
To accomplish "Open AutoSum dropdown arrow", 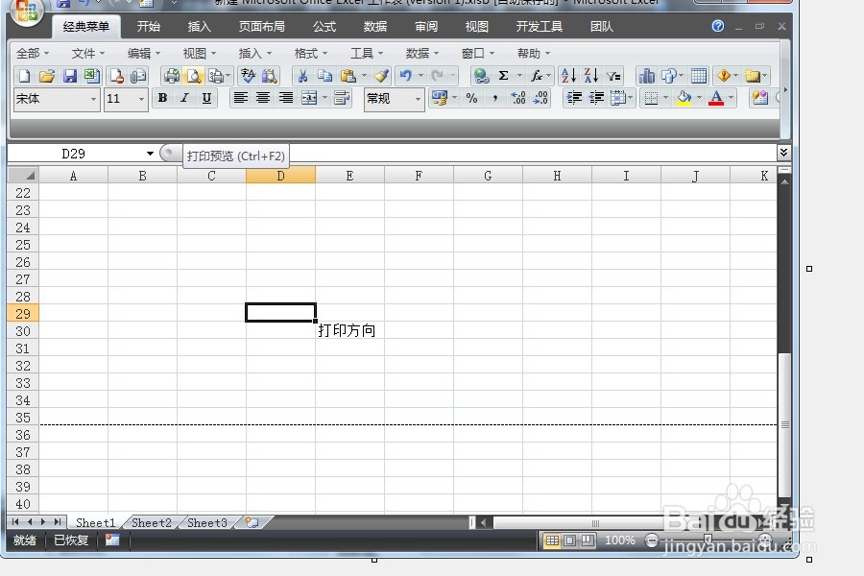I will (519, 76).
